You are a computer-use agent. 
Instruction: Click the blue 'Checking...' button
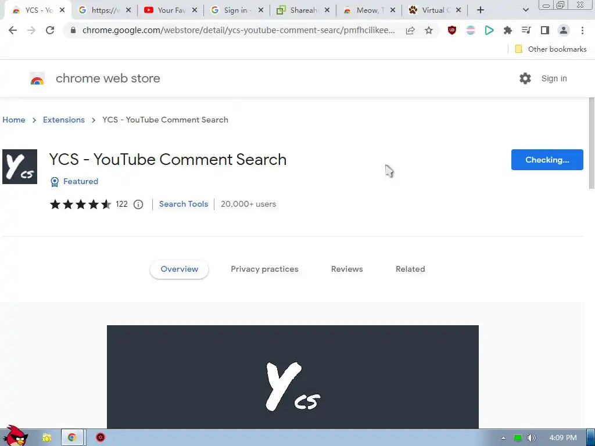pos(547,160)
